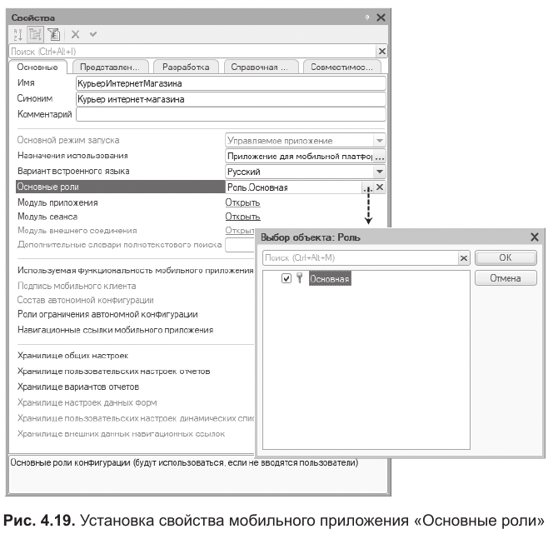Click the key icon beside Основная role

point(300,278)
